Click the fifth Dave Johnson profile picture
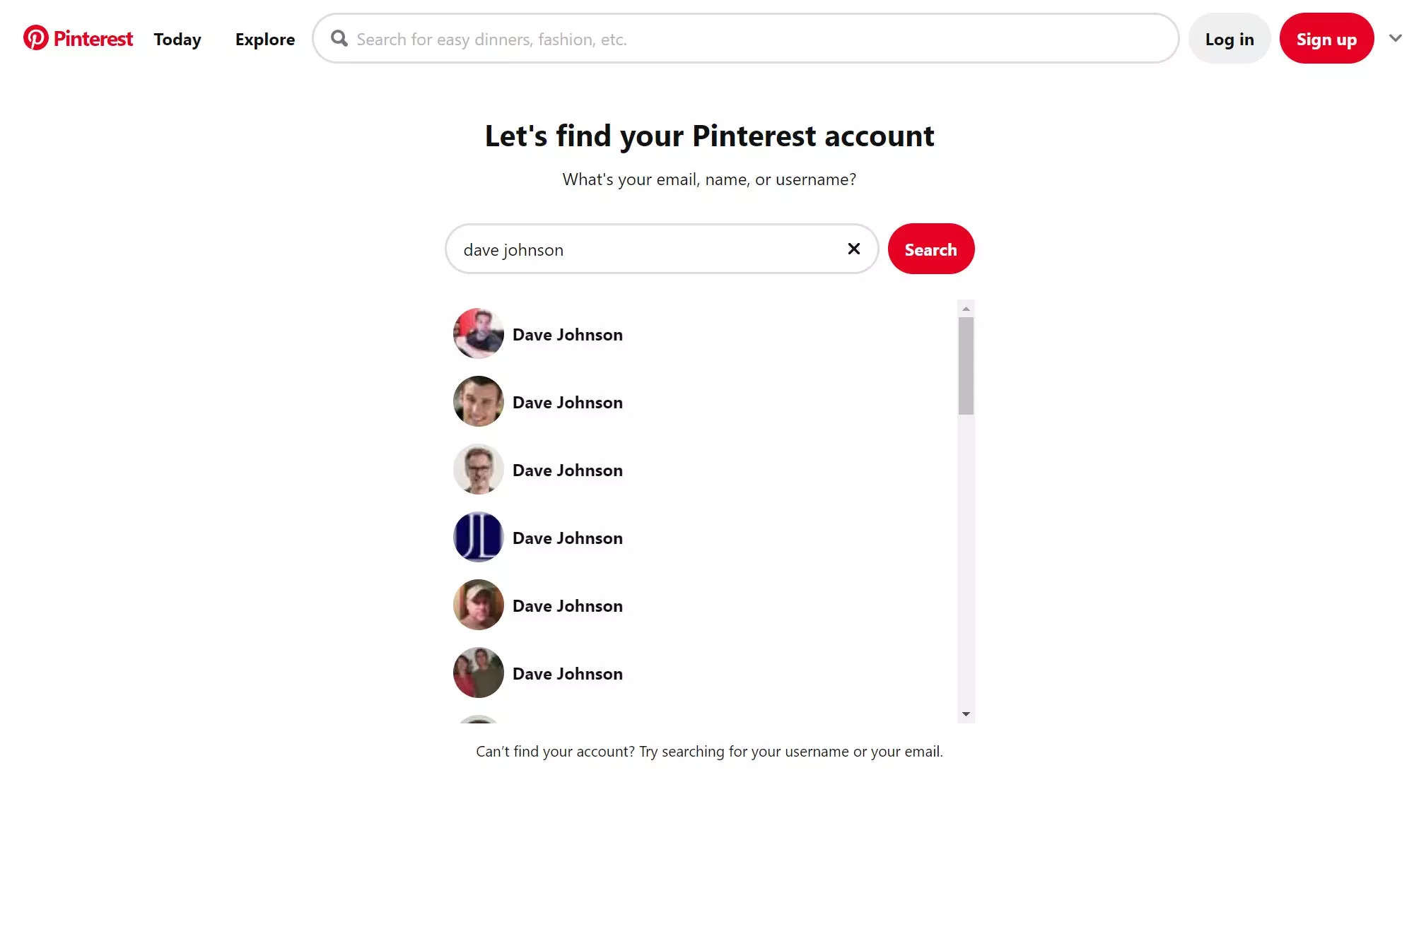Screen dimensions: 1414x941 pos(477,605)
